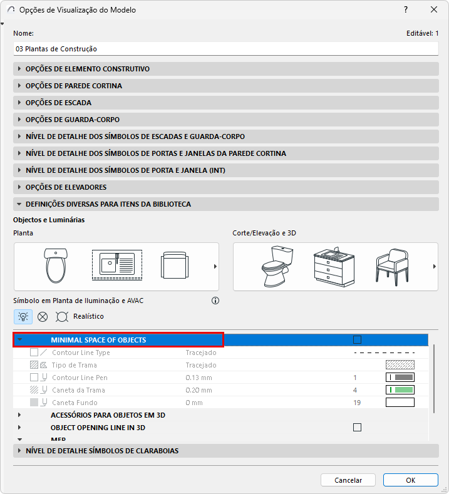
Task: Click the 'Tracejado' value for Contour Line Type
Action: point(201,352)
